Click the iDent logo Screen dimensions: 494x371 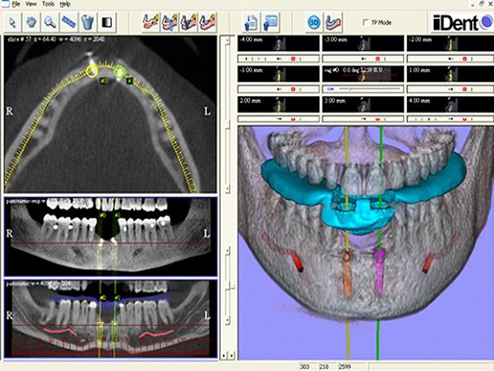462,22
